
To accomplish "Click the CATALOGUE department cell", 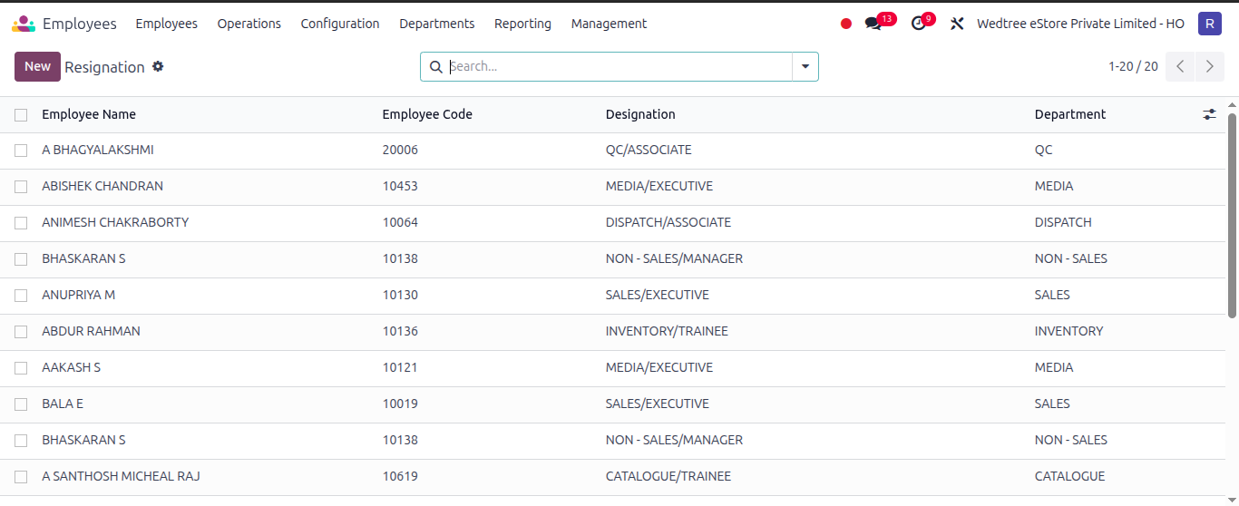I will coord(1069,476).
